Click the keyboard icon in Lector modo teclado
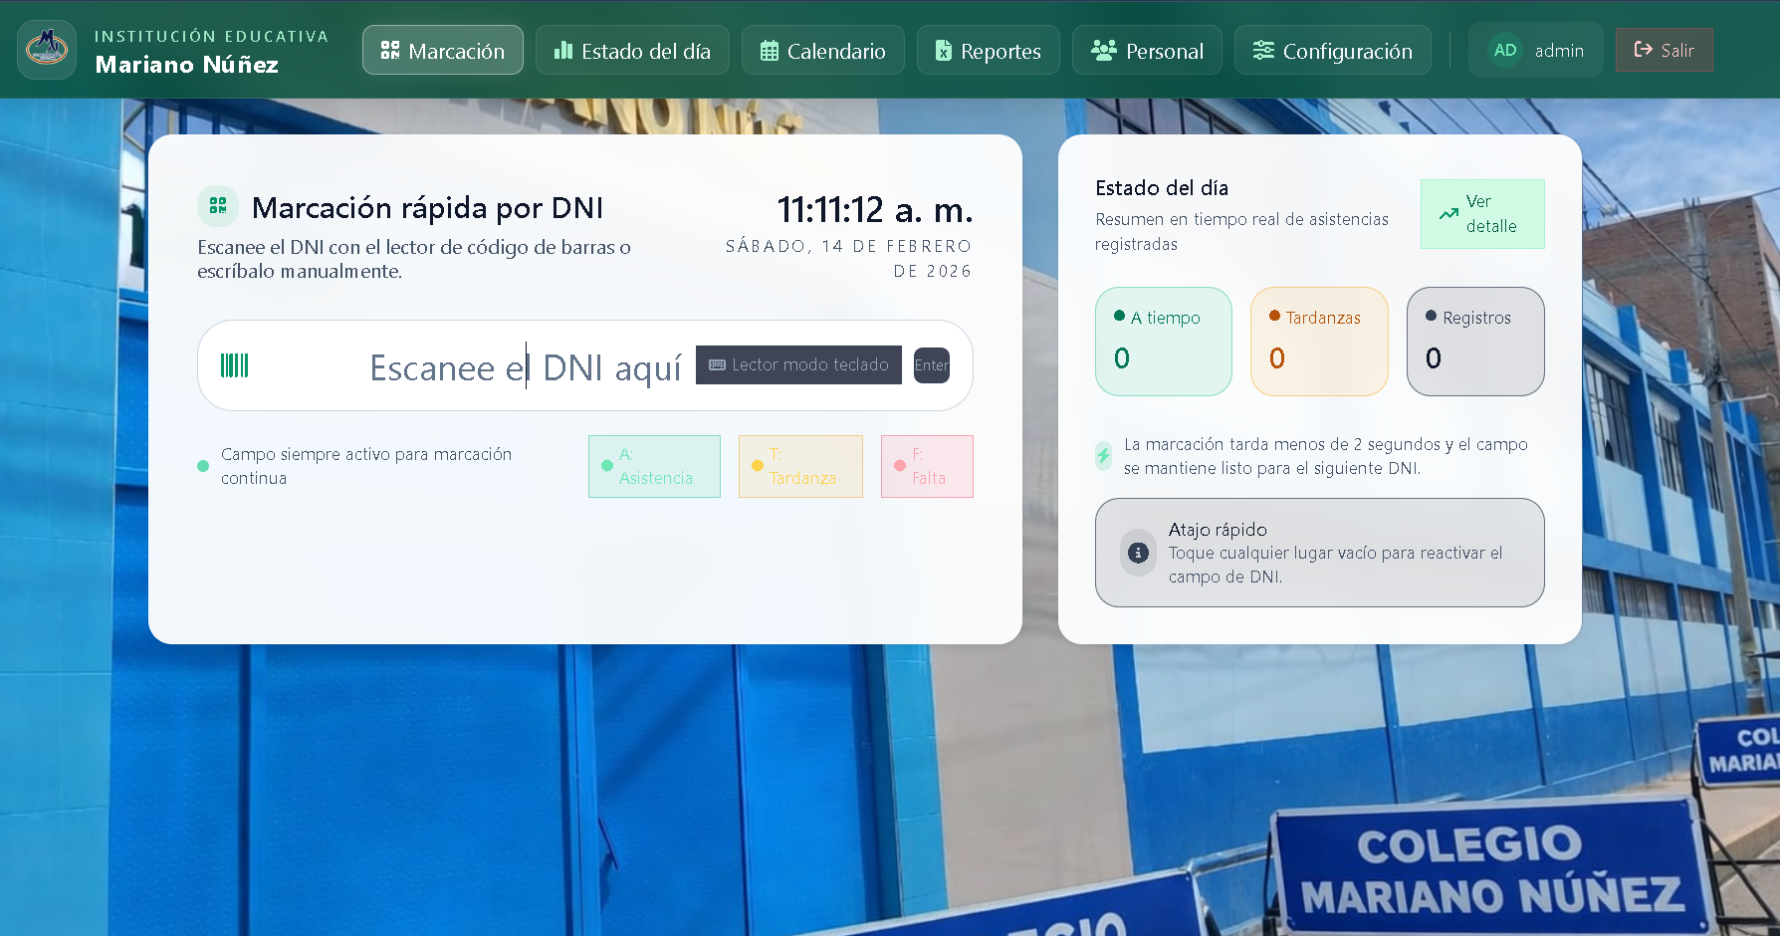Viewport: 1780px width, 936px height. click(717, 365)
